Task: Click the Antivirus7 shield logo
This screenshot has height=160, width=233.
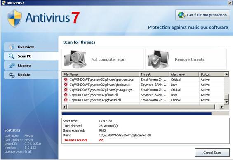Action: [x=14, y=19]
